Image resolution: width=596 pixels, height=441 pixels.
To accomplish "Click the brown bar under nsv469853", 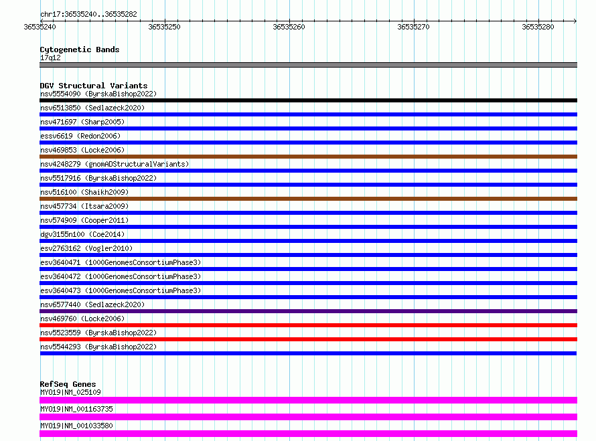I will pos(308,157).
